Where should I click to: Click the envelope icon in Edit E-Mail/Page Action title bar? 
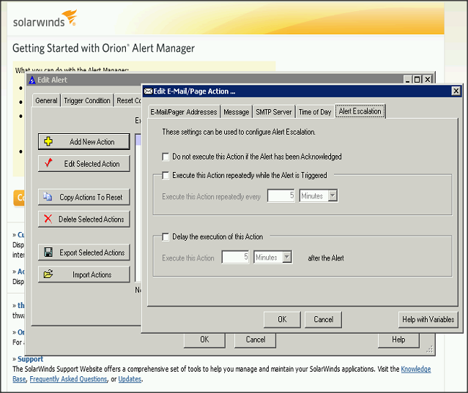coord(148,91)
